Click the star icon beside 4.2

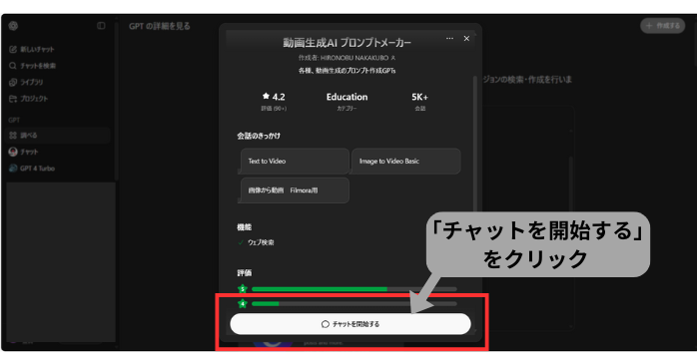[x=266, y=96]
